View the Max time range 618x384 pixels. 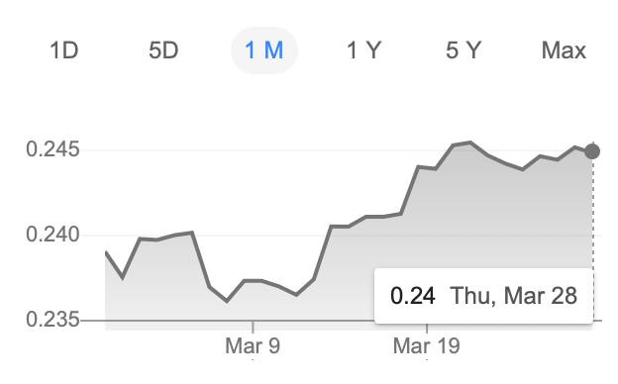tap(564, 50)
